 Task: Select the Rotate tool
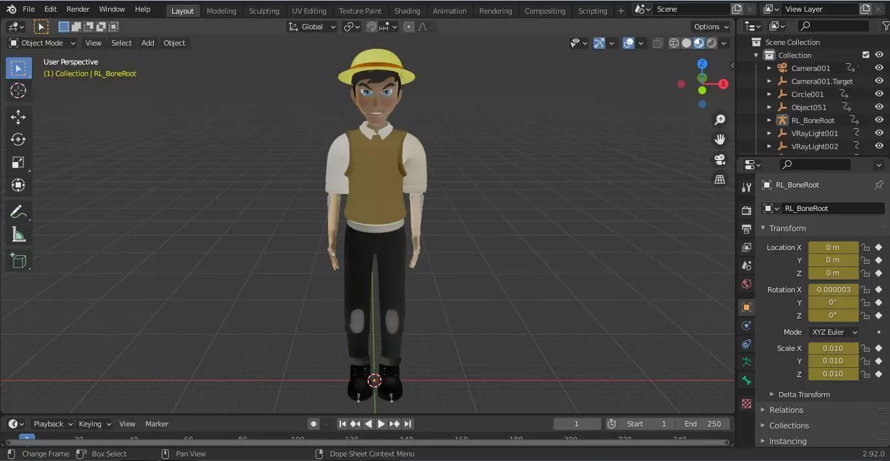click(x=18, y=139)
